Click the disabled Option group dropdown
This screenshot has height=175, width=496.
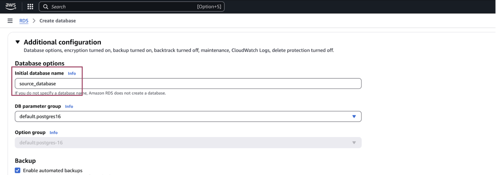click(188, 143)
